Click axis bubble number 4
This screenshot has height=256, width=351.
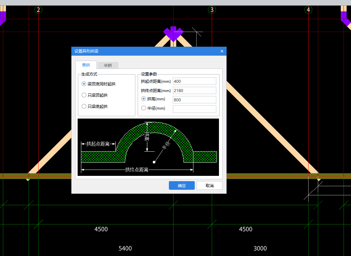point(308,10)
